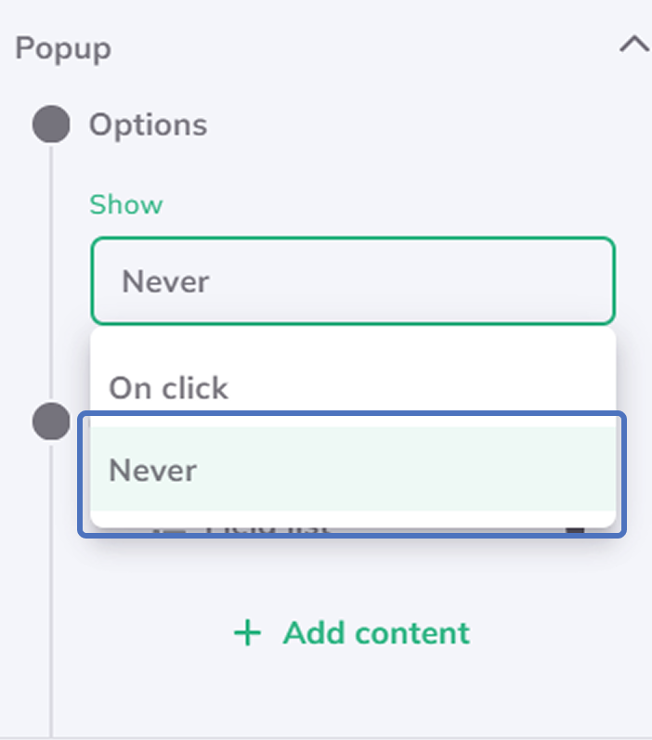Click the second step circle below Options

(51, 422)
